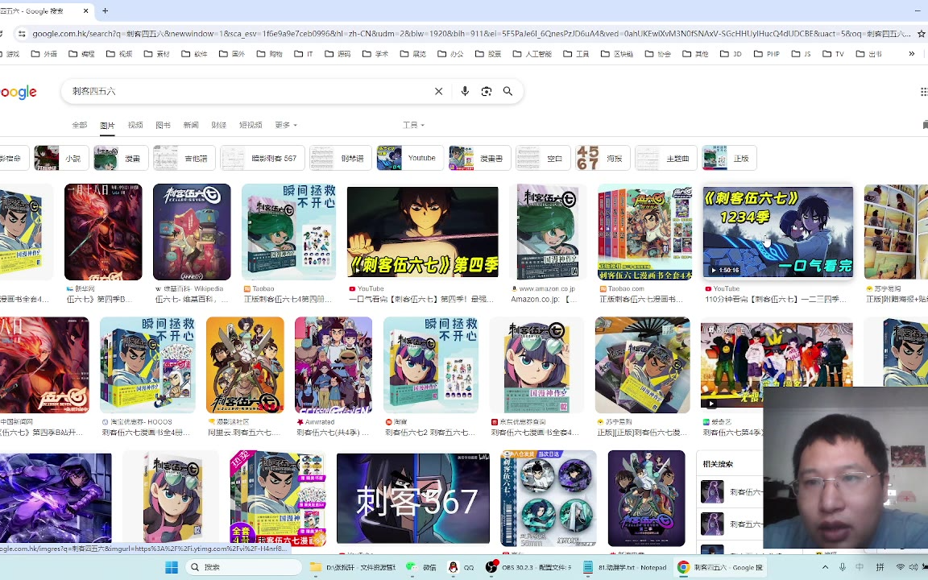
Task: Open search by image camera icon
Action: [x=487, y=91]
